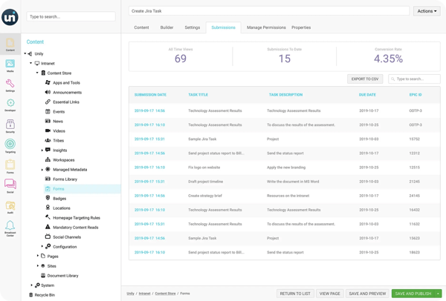
Task: Click the Return to List button
Action: click(x=295, y=294)
